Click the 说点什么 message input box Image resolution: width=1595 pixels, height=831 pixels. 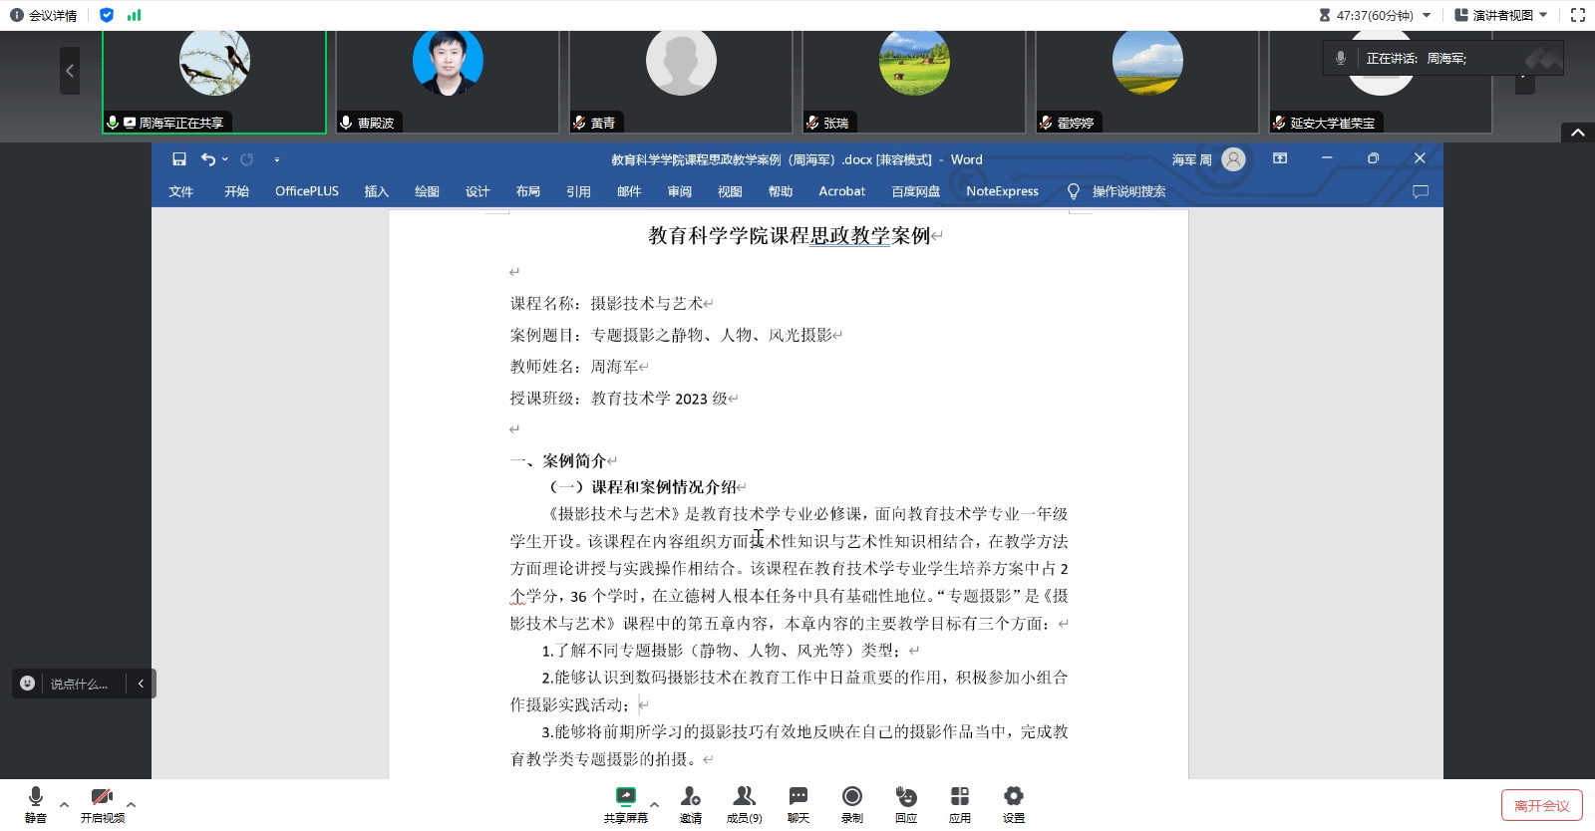pos(79,684)
